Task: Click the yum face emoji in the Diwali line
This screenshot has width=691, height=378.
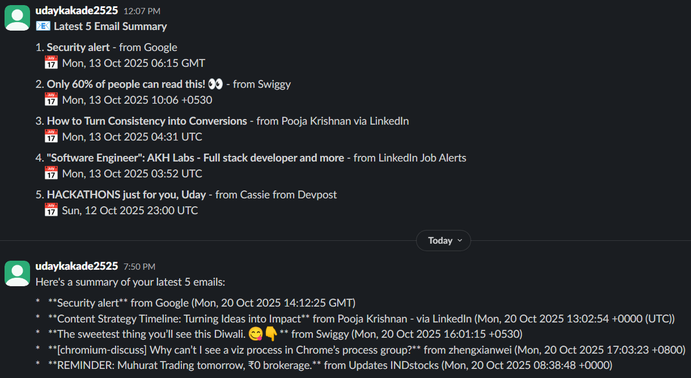Action: 255,334
